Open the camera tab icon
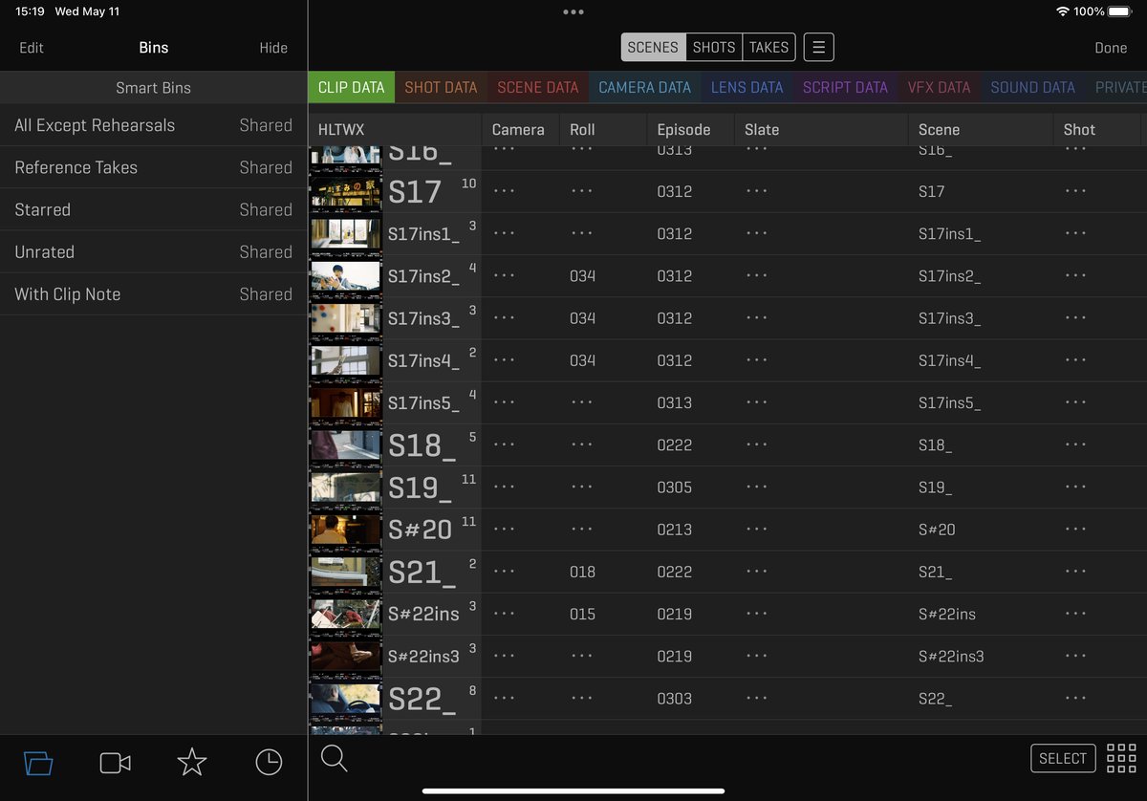 tap(115, 763)
